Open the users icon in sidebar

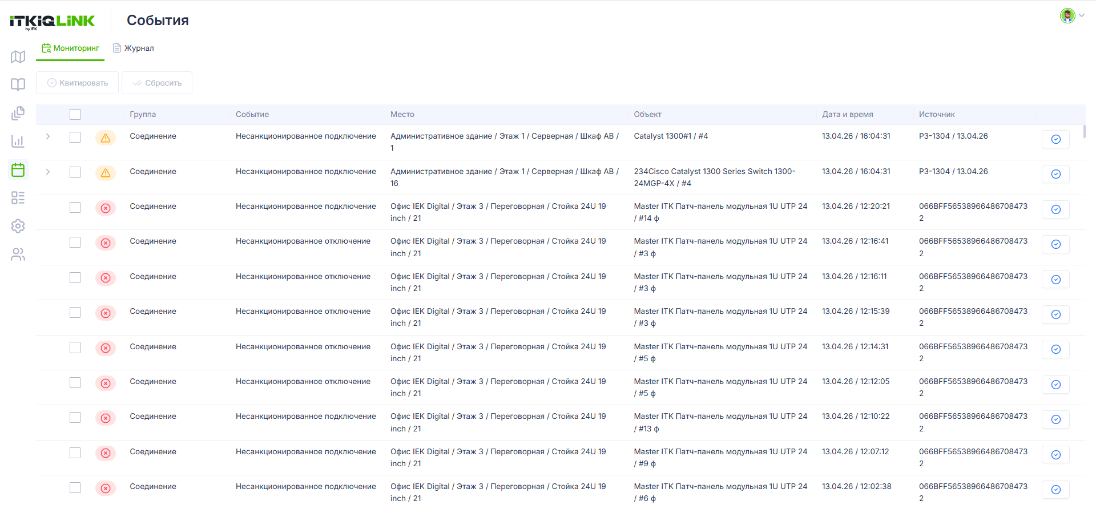[x=18, y=254]
